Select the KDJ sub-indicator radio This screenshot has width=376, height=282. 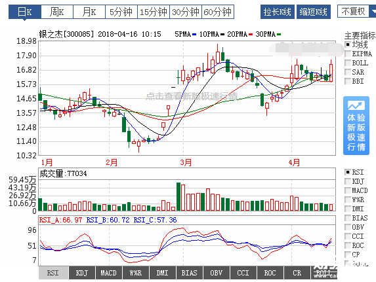tap(348, 181)
